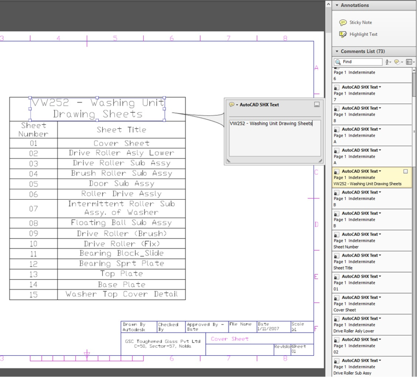This screenshot has height=383, width=417.
Task: Toggle the minimize box on the popup note
Action: (x=317, y=105)
